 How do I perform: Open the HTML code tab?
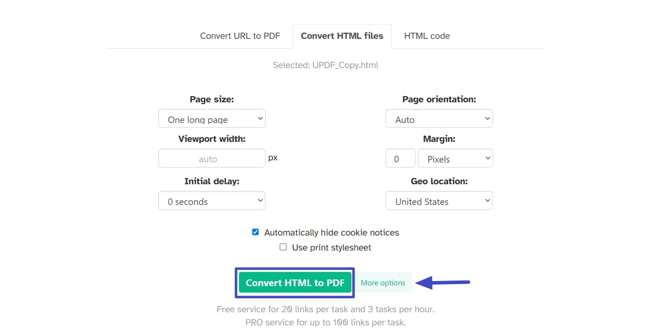point(426,35)
